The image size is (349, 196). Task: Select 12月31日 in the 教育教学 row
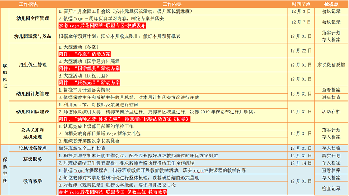click(x=301, y=181)
